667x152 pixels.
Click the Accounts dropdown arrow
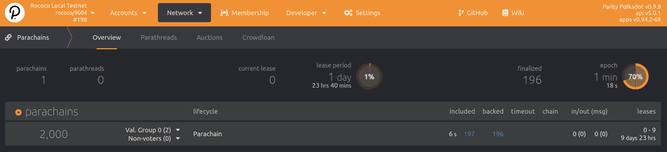(145, 13)
